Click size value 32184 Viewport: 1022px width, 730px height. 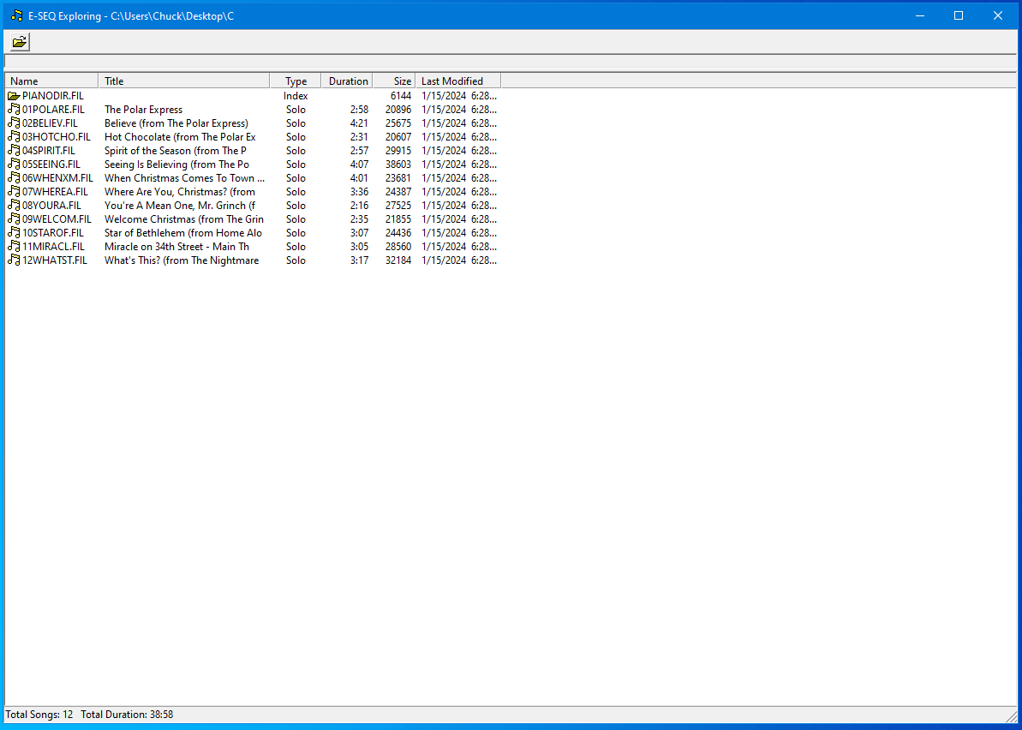pyautogui.click(x=398, y=260)
